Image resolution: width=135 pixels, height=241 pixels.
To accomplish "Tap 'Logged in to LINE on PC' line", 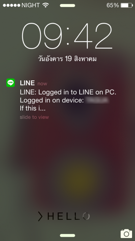I will point(68,92).
